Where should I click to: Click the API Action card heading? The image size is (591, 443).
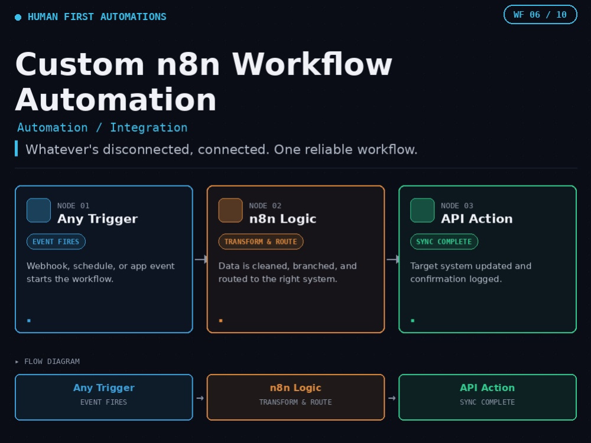477,219
